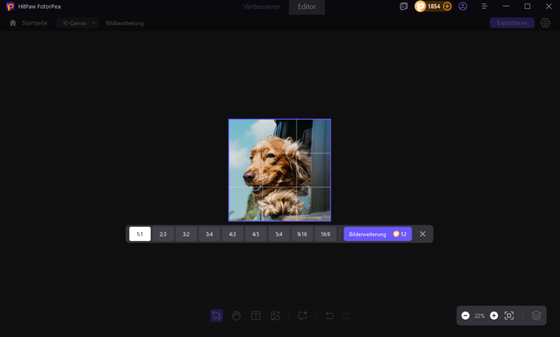
Task: Open the layers panel icon
Action: (536, 315)
